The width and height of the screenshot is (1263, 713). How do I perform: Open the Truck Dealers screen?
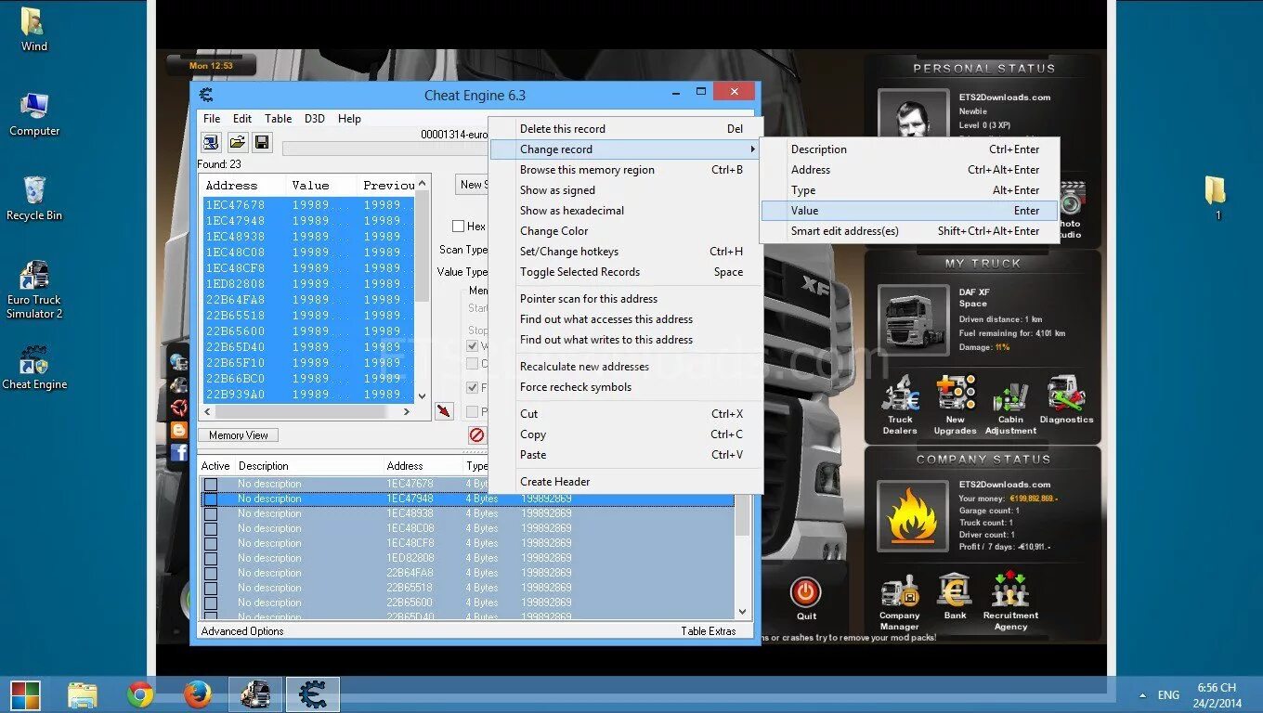[899, 401]
